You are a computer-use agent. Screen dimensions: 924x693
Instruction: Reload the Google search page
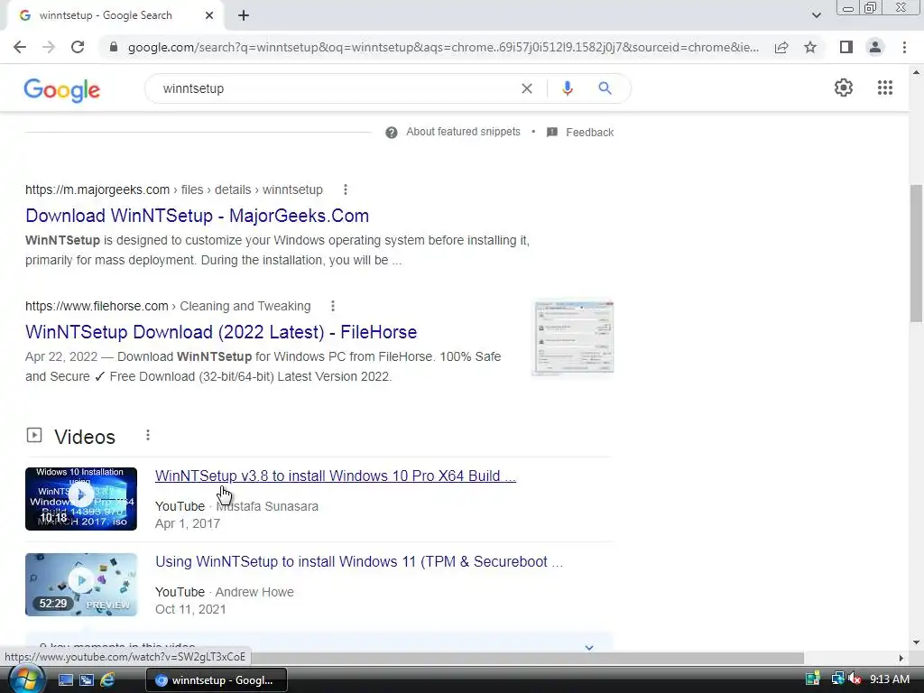pyautogui.click(x=78, y=47)
